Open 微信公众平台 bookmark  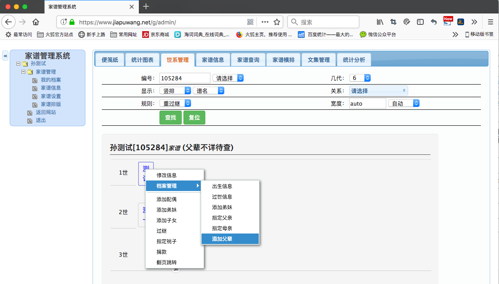point(378,35)
